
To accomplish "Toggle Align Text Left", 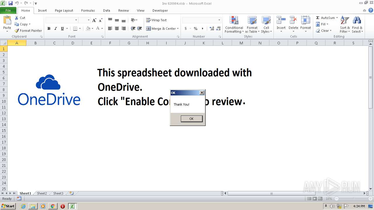I will [110, 29].
